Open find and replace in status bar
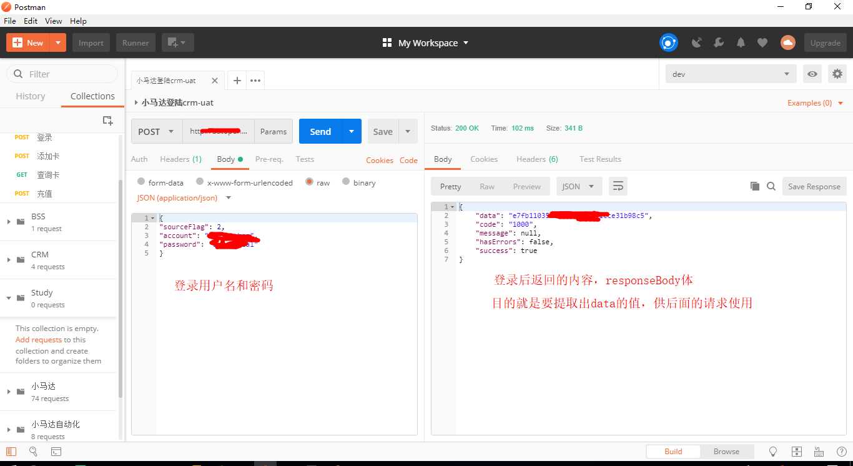The image size is (853, 466). [x=33, y=451]
